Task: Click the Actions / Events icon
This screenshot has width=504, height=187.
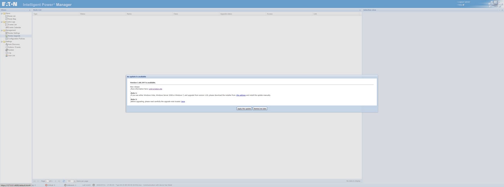Action: pos(7,47)
